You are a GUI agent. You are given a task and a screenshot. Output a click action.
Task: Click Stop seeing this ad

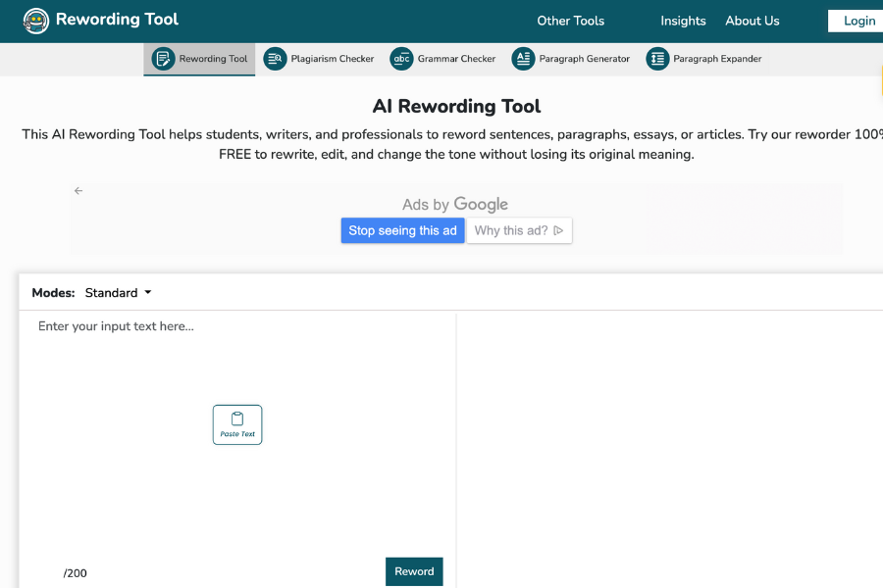[x=402, y=230]
